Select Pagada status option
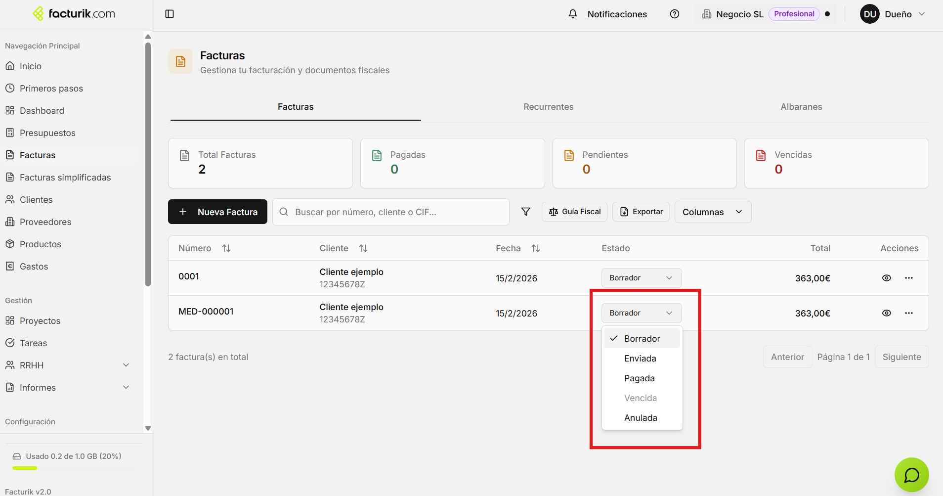This screenshot has width=943, height=496. (642, 378)
